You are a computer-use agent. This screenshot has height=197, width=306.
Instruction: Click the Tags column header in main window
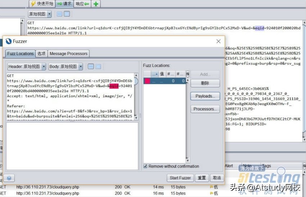[x=266, y=166]
